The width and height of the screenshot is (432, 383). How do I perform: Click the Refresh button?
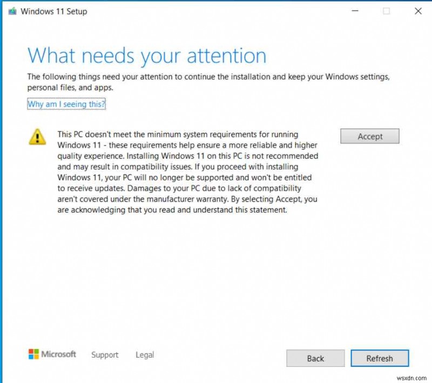point(380,358)
